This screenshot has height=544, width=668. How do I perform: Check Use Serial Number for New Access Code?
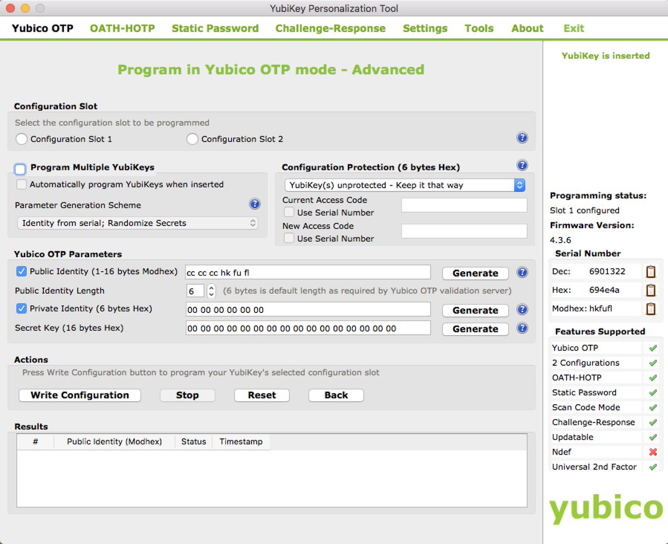point(289,238)
